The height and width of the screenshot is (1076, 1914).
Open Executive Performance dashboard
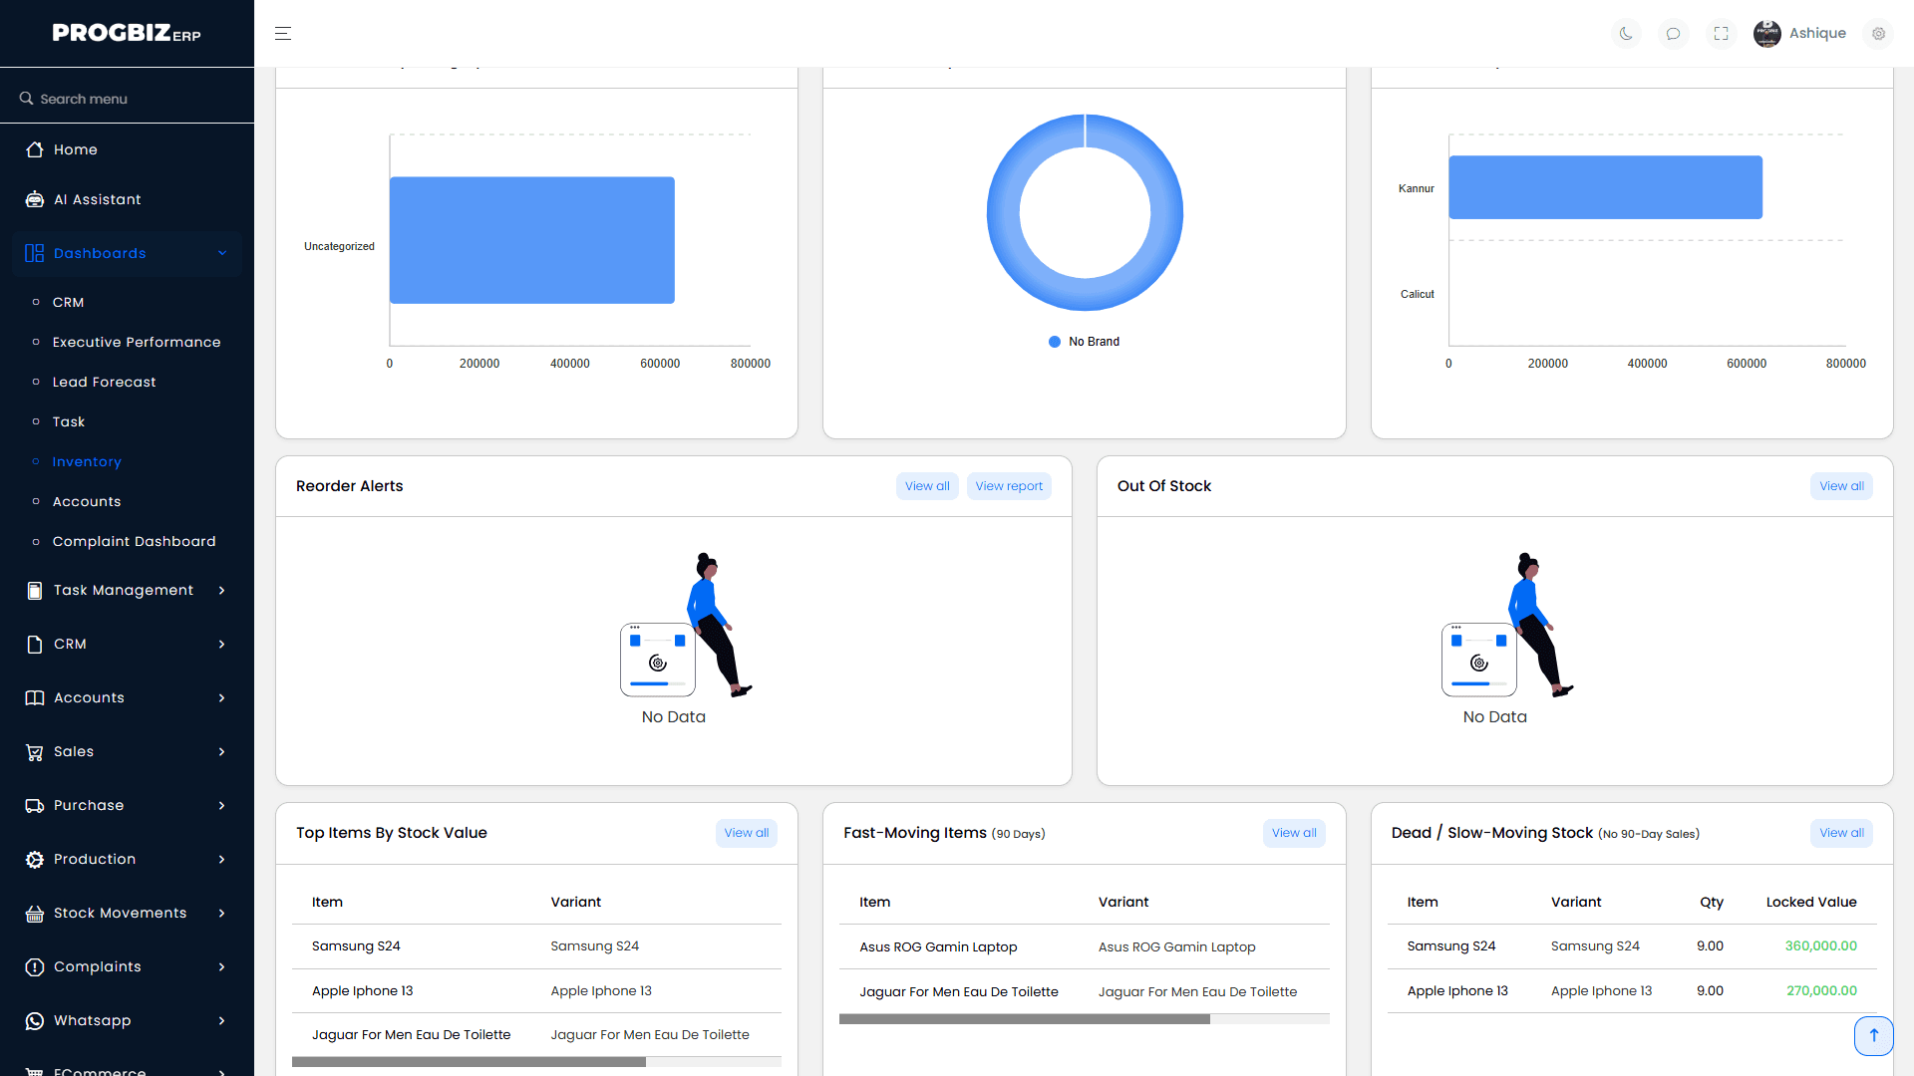point(137,342)
